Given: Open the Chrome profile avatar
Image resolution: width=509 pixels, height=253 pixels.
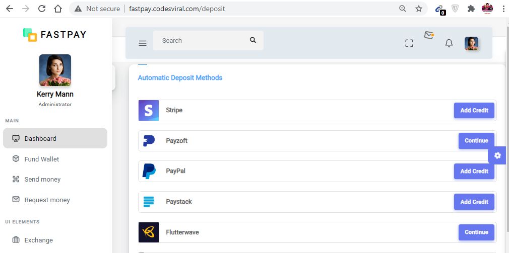Looking at the screenshot, I should tap(487, 9).
